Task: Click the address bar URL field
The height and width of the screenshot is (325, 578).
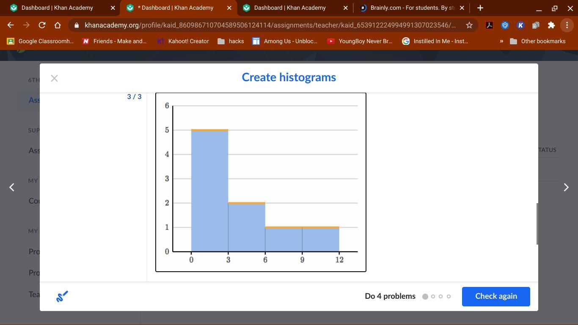Action: tap(270, 25)
